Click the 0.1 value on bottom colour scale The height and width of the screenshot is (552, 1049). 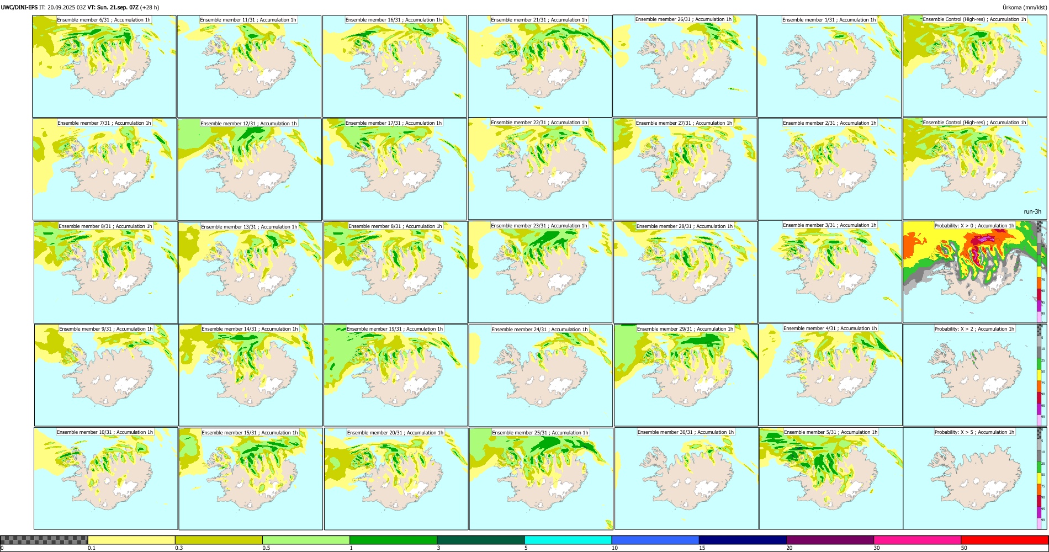92,548
